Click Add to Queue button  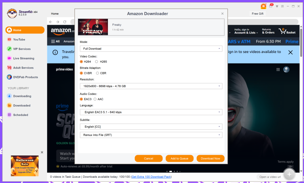[x=180, y=159]
